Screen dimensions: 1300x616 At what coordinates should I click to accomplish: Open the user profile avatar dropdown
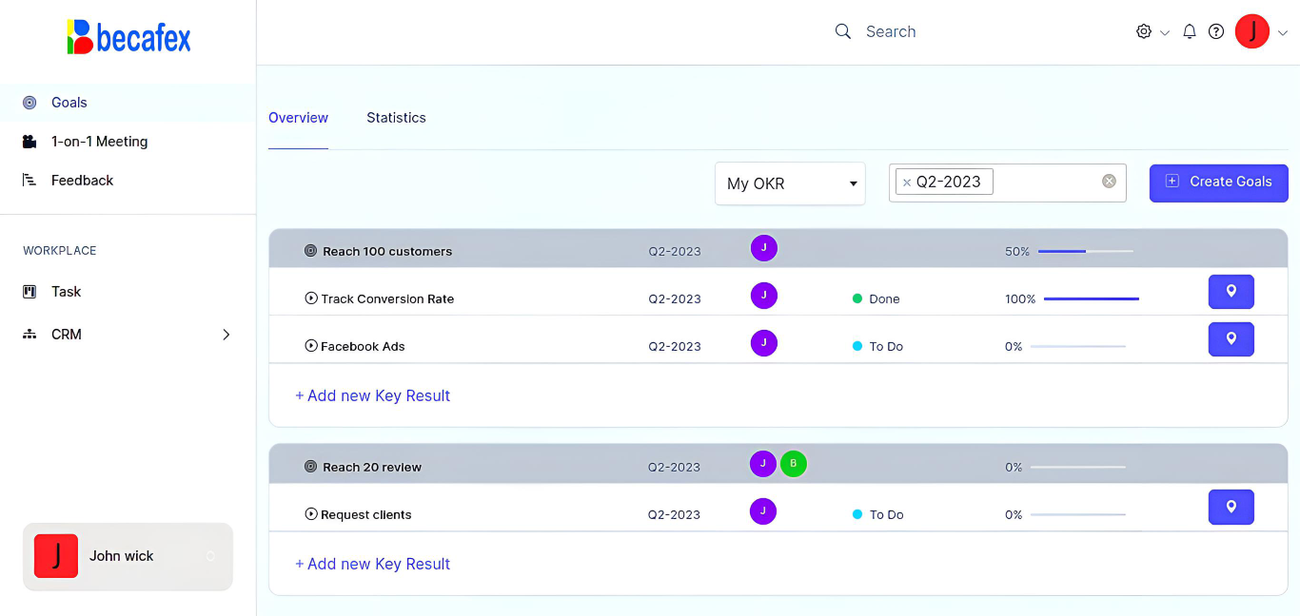1252,31
